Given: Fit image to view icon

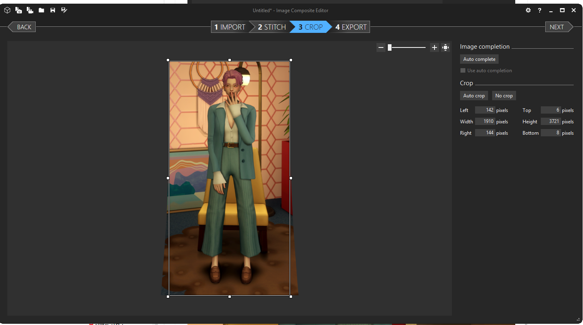Looking at the screenshot, I should coord(445,47).
